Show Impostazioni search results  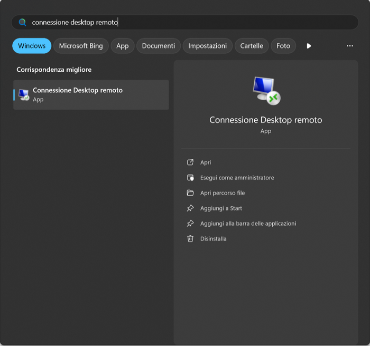pos(207,46)
